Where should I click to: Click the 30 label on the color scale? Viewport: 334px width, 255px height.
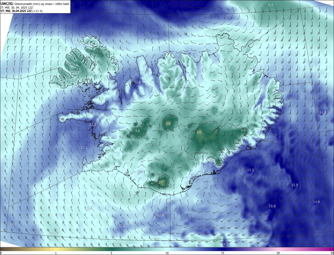coord(278,253)
